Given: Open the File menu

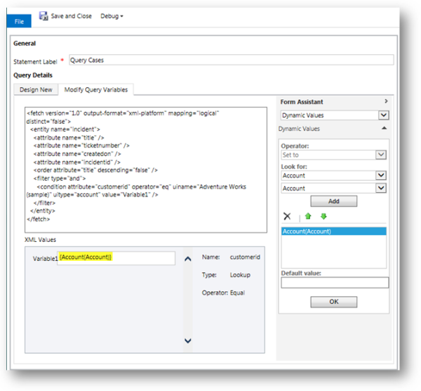Looking at the screenshot, I should click(x=19, y=21).
